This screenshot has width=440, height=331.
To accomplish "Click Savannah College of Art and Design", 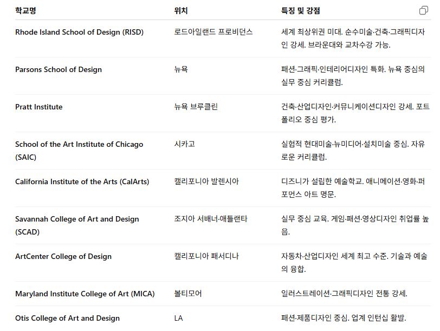I will (77, 219).
